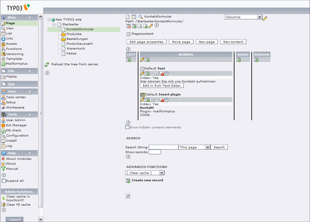The image size is (310, 222).
Task: Open the Clear cache dropdown
Action: [x=145, y=173]
